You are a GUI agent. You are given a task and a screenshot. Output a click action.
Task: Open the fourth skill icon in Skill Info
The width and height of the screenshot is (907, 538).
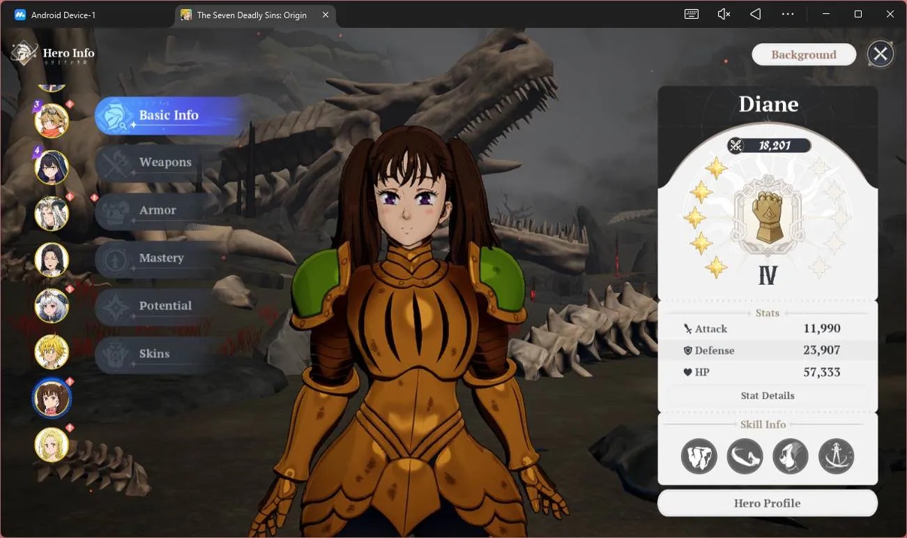point(836,456)
